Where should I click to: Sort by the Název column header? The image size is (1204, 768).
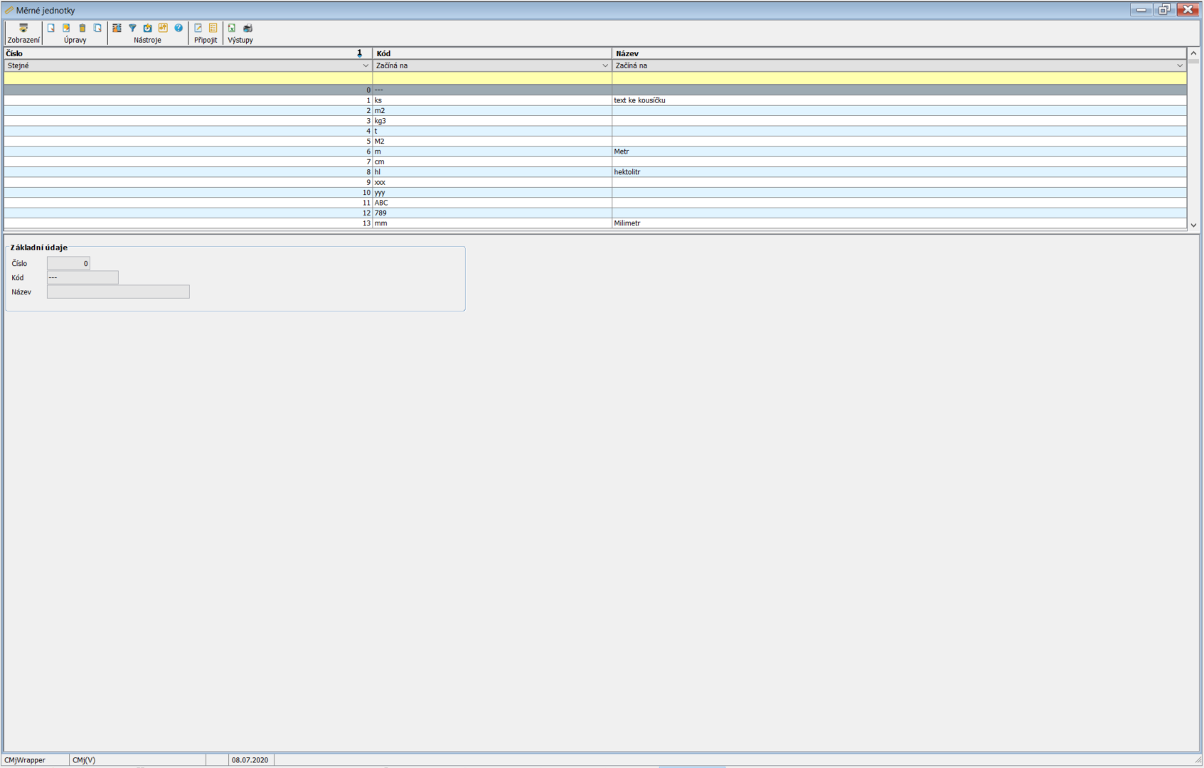pyautogui.click(x=899, y=53)
